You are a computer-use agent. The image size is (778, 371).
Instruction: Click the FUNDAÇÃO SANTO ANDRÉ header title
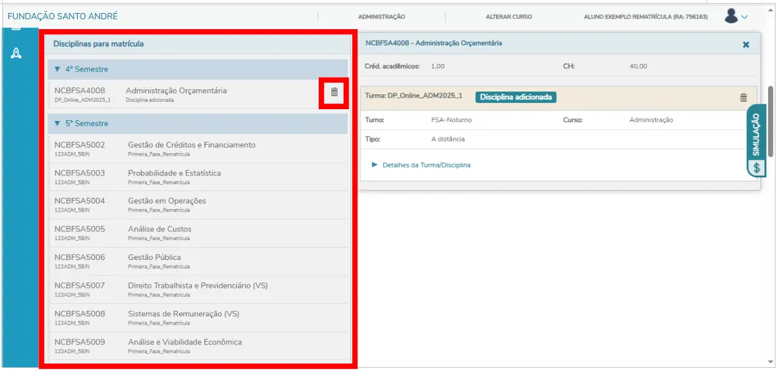[62, 17]
